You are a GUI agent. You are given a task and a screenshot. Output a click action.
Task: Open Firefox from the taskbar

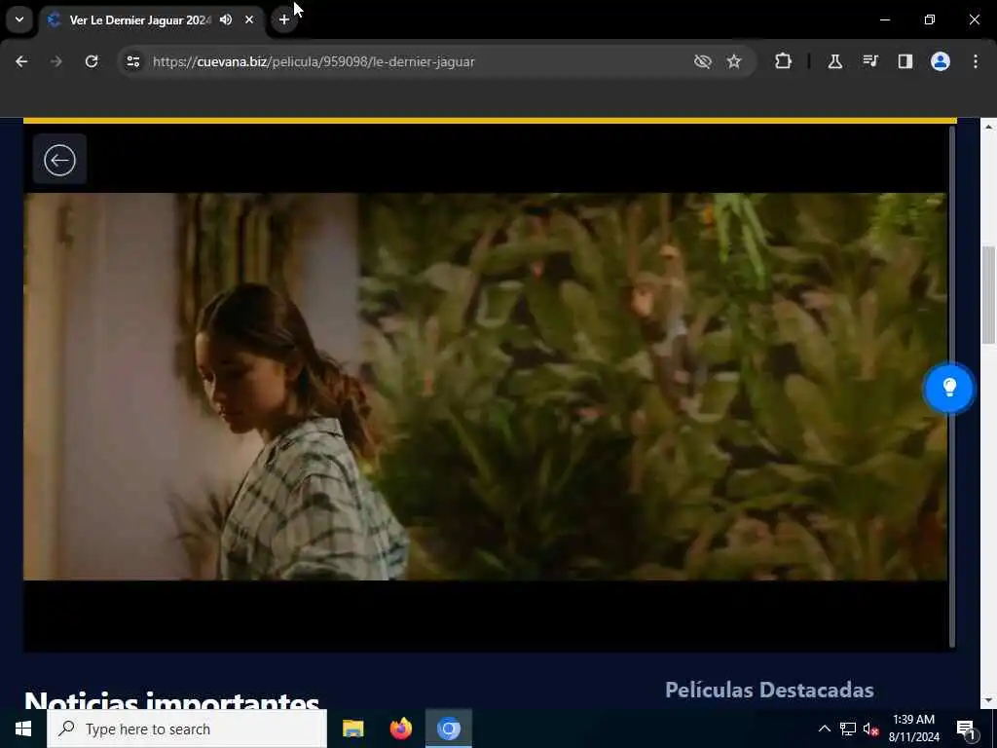(400, 729)
